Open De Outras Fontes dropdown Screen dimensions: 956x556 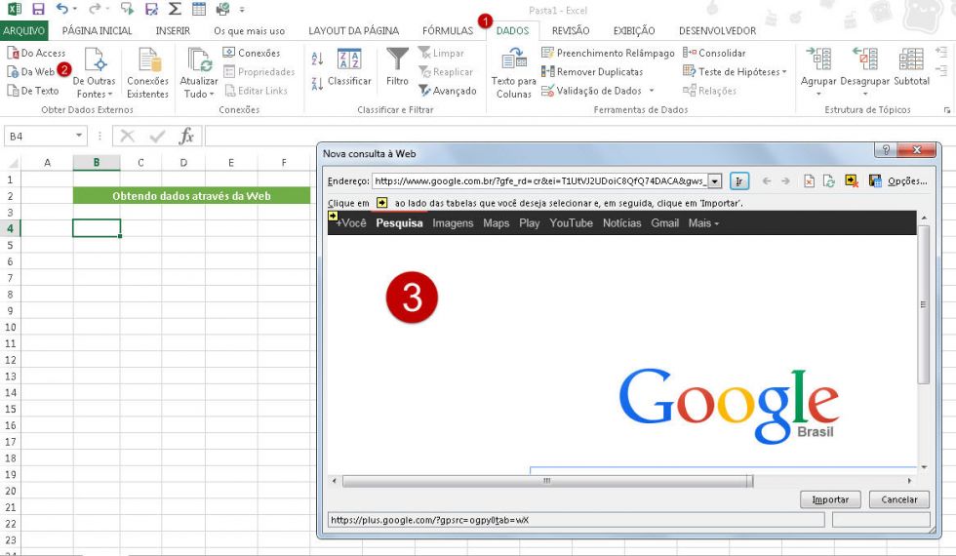coord(95,73)
